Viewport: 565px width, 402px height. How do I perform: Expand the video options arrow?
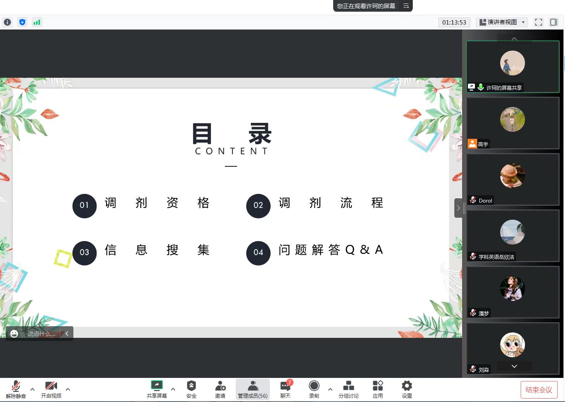68,389
